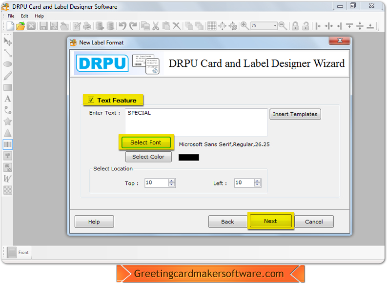Click the Delete X icon in toolbar
Viewport: 387px width, 283px height.
pyautogui.click(x=176, y=26)
